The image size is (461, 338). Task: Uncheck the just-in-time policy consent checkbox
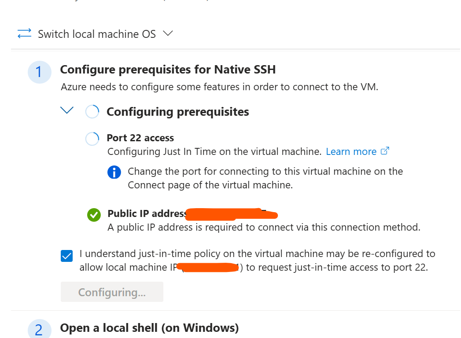pos(66,255)
